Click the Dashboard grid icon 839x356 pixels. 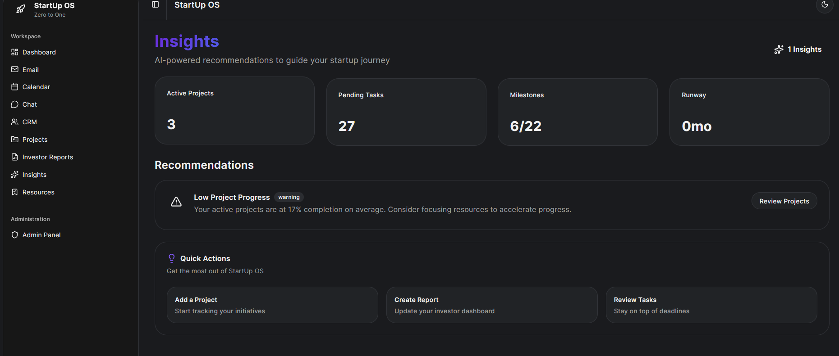(x=15, y=52)
